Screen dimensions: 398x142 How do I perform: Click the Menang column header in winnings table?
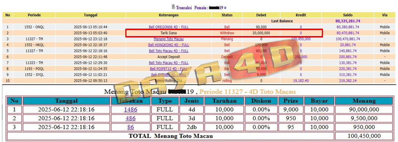(x=364, y=101)
